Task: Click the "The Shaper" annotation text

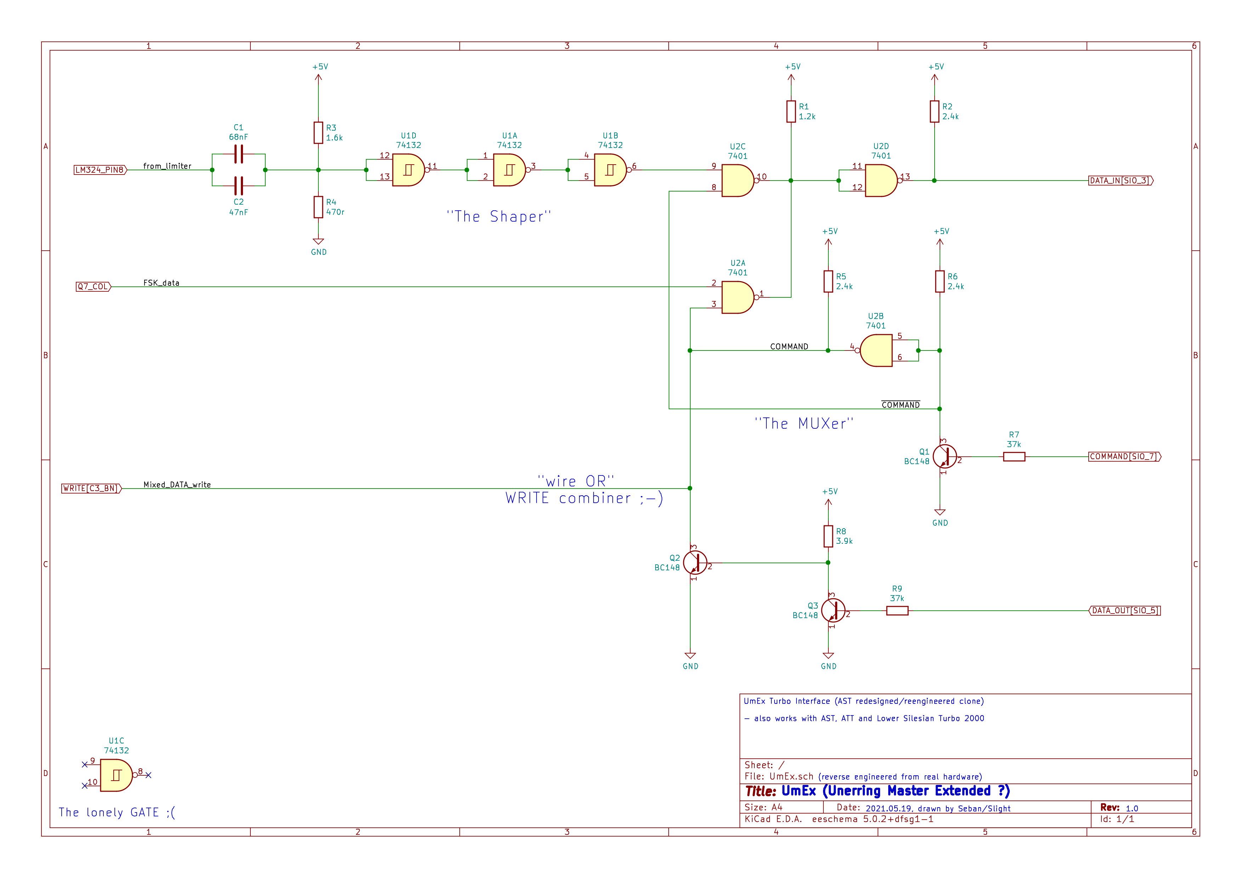Action: tap(499, 216)
